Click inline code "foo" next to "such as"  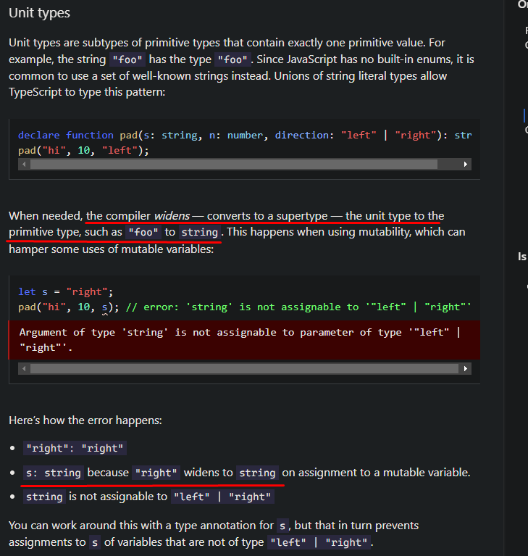point(143,233)
